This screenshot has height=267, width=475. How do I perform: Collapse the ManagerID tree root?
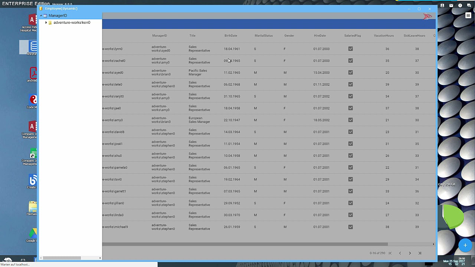click(41, 16)
